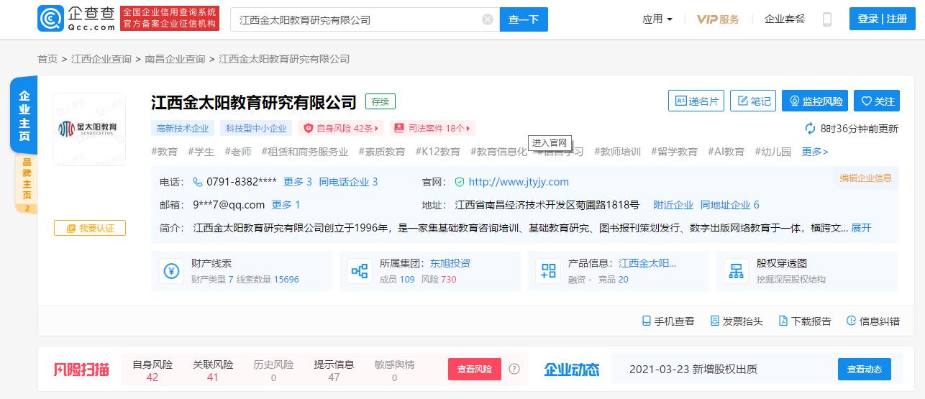Open 南昌企业查询 breadcrumb link

point(175,59)
